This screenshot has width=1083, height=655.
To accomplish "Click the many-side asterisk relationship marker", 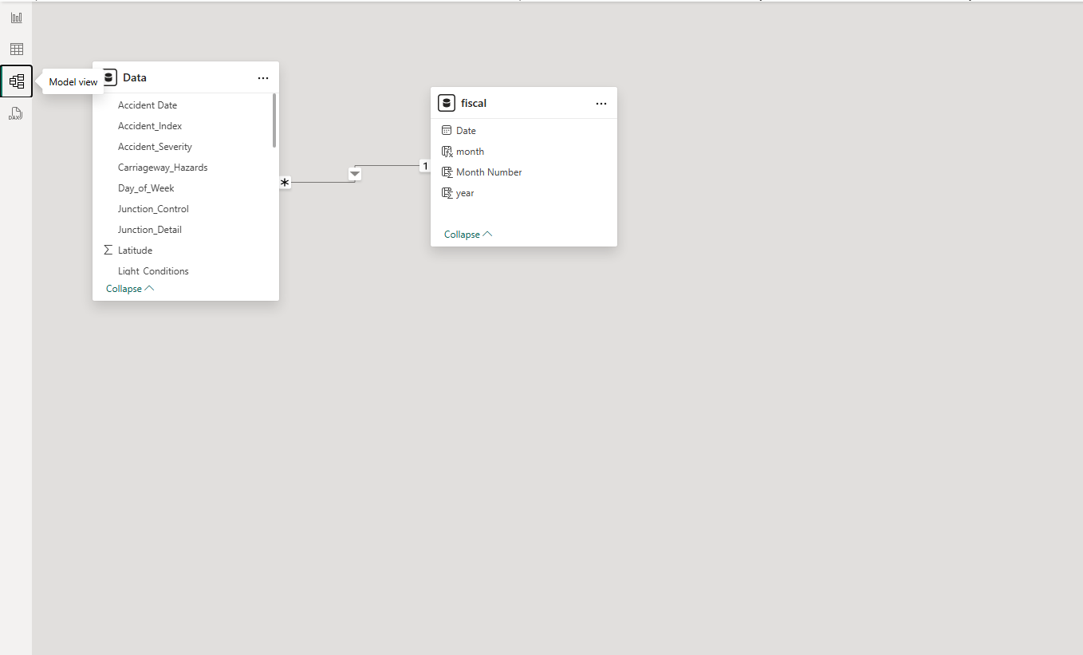I will (x=285, y=183).
